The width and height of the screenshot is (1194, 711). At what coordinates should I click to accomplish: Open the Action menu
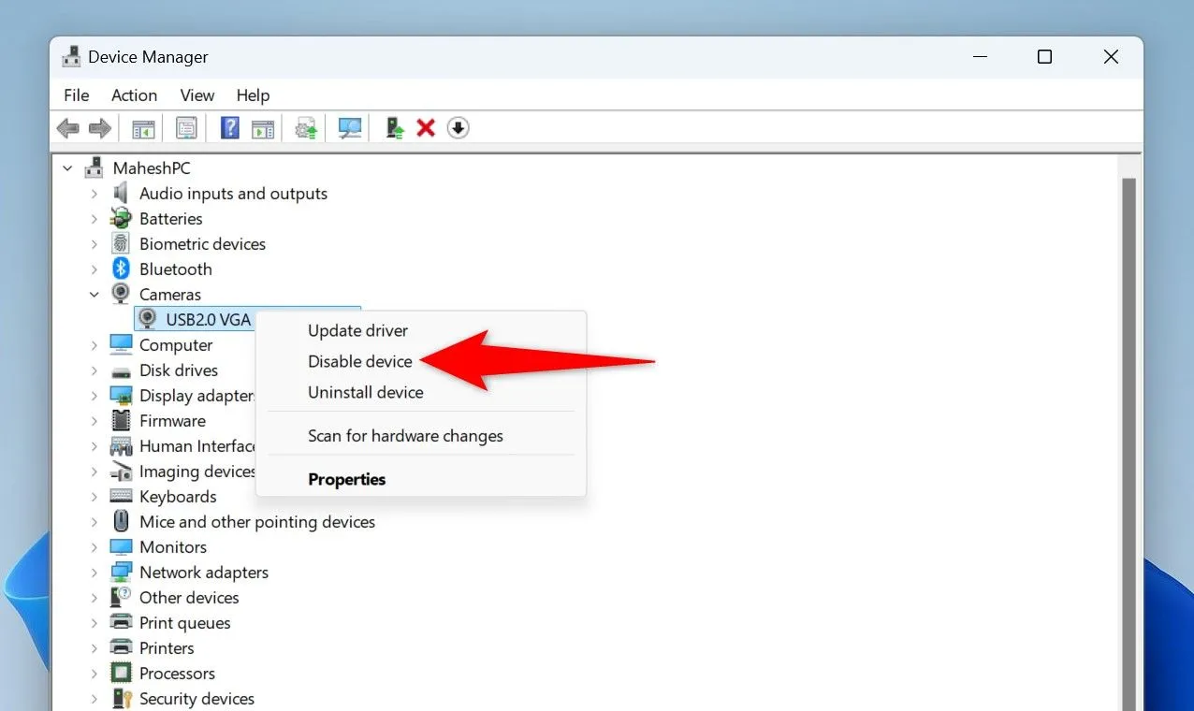[x=134, y=94]
